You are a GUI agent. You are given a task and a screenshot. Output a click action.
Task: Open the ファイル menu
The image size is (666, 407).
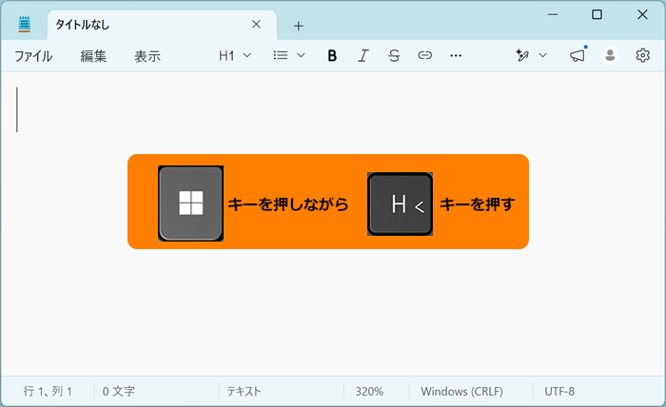coord(33,55)
